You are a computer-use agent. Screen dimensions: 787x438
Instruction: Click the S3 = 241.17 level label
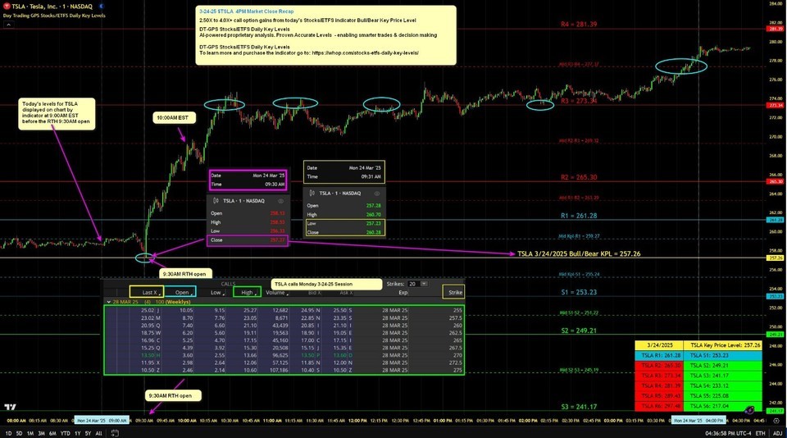tap(579, 407)
